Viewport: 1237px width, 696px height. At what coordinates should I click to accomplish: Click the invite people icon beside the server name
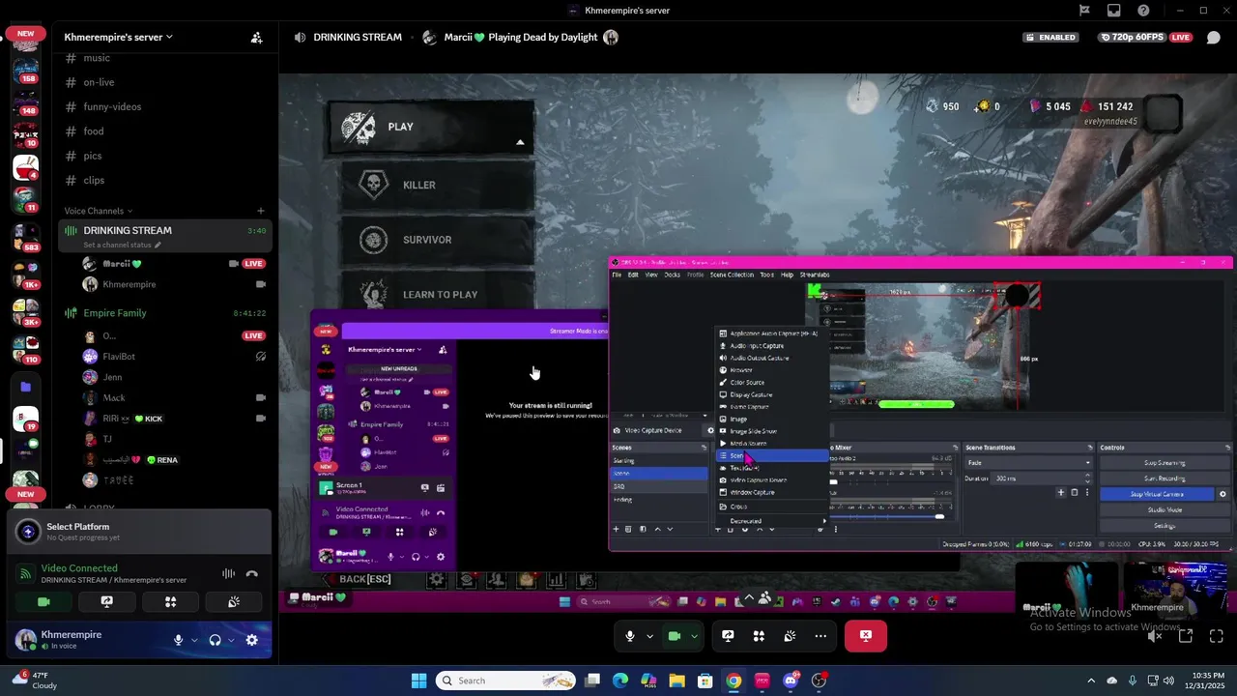[x=256, y=38]
